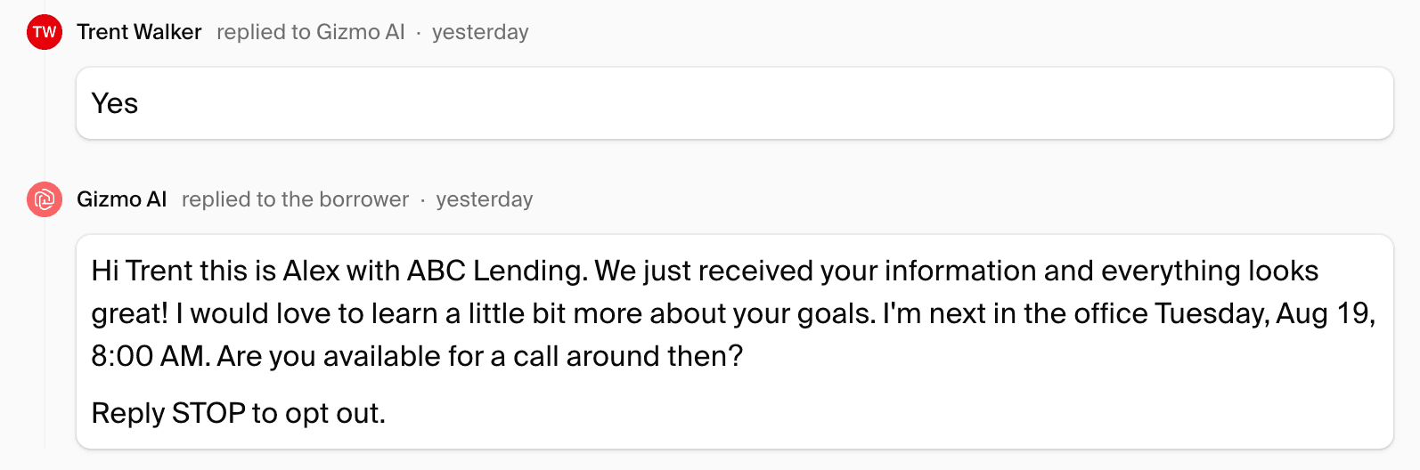The height and width of the screenshot is (470, 1420).
Task: Click the "Tuesday, Aug 19" date text
Action: pos(1264,313)
